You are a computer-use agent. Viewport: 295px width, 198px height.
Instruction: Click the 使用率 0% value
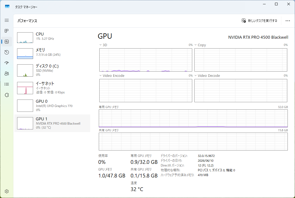pyautogui.click(x=102, y=162)
